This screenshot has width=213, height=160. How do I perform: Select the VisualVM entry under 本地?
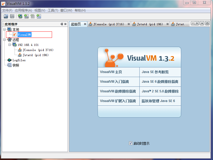coord(24,35)
